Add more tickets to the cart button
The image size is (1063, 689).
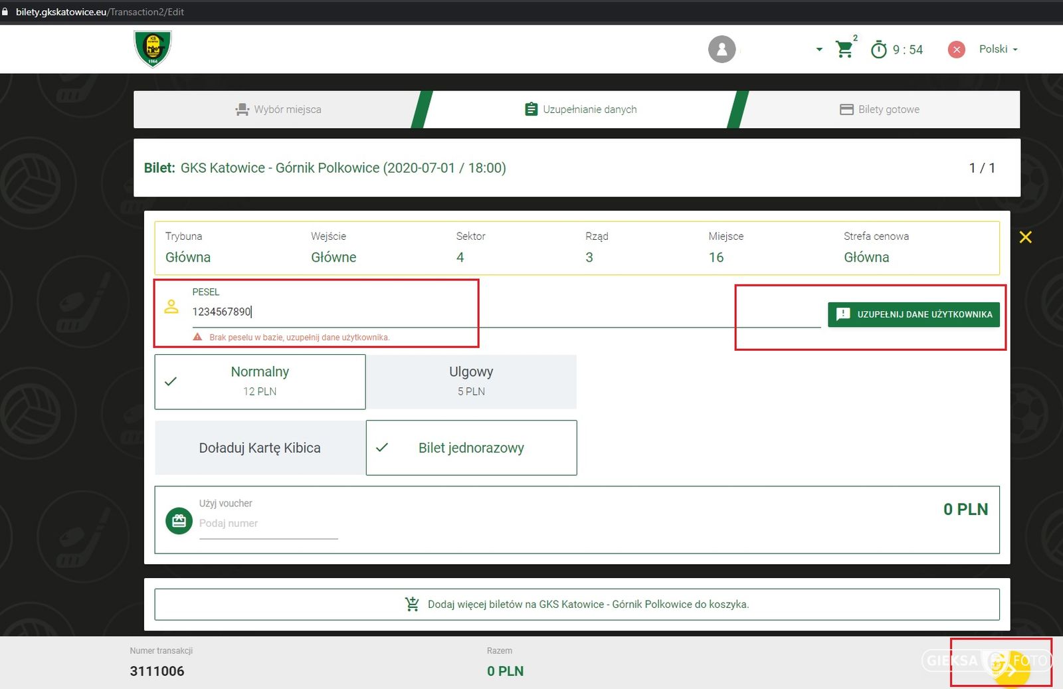577,605
